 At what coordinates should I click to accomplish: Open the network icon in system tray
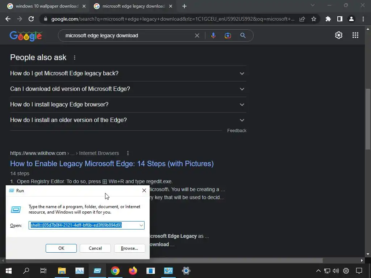coord(327,271)
